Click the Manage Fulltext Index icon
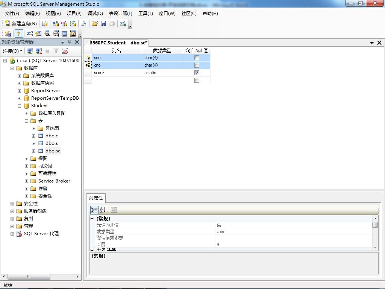Screen dimensions: 385x289 click(x=47, y=33)
